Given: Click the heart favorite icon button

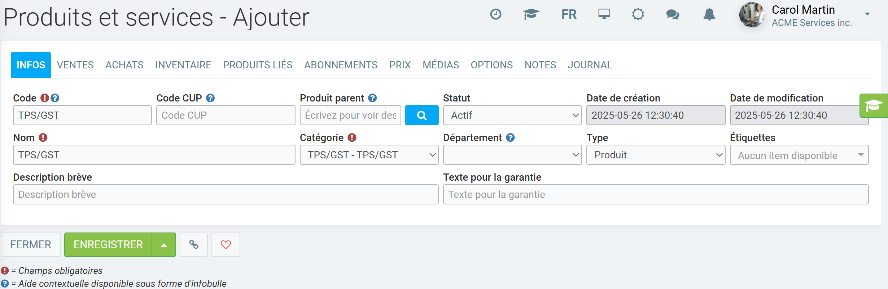Looking at the screenshot, I should 226,245.
